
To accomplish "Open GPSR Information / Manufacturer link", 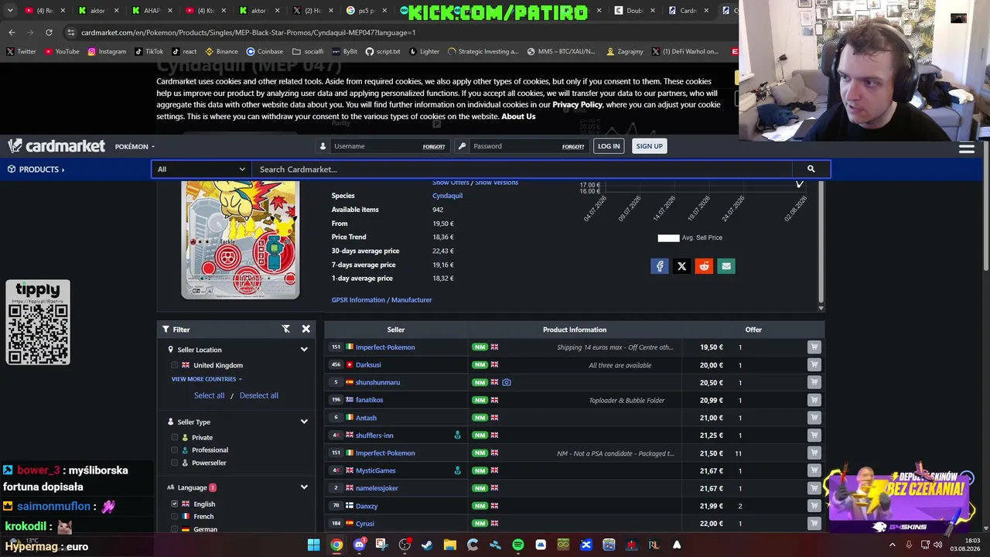I will (381, 300).
